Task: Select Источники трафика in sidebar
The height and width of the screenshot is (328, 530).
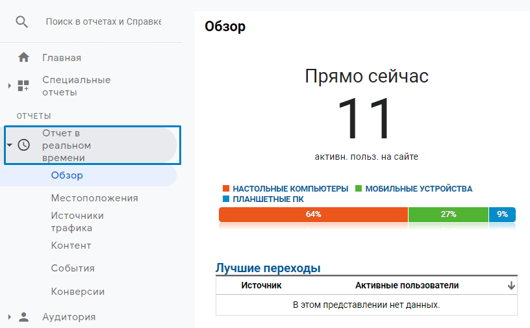Action: click(77, 221)
